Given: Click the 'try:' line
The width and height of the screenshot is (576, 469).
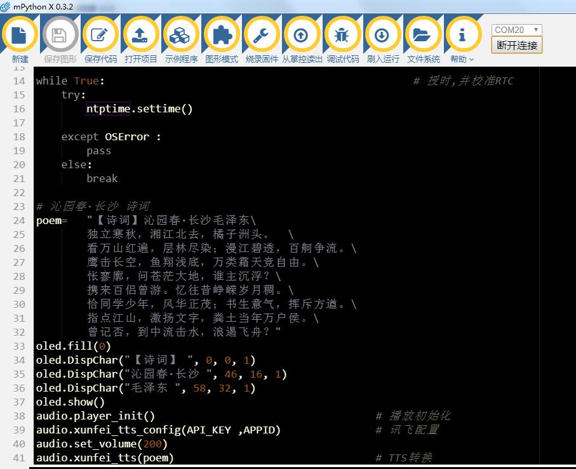Looking at the screenshot, I should 74,95.
